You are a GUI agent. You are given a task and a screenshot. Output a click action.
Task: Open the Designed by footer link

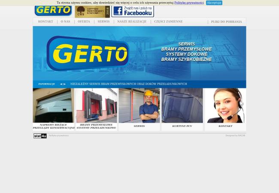[235, 136]
